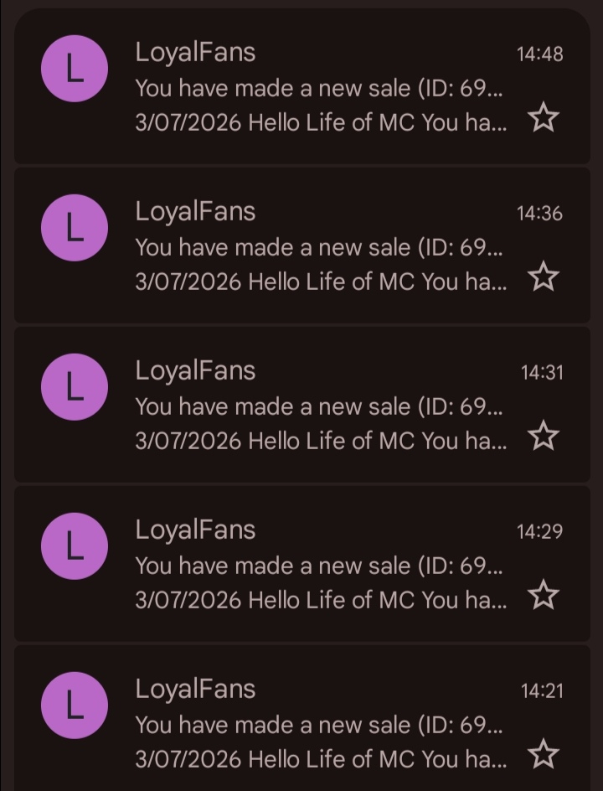Open the 14:31 new sale subject line
Image resolution: width=603 pixels, height=791 pixels.
pos(318,406)
